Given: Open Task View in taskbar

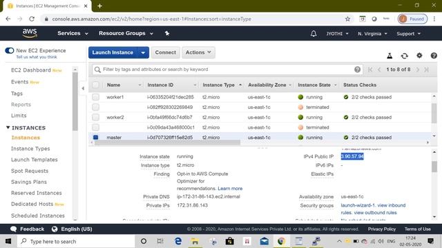Looking at the screenshot, I should coord(160,241).
